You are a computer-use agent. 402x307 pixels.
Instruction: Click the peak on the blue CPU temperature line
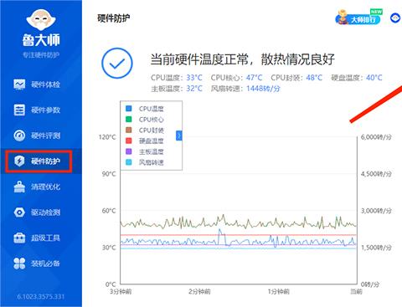point(219,229)
